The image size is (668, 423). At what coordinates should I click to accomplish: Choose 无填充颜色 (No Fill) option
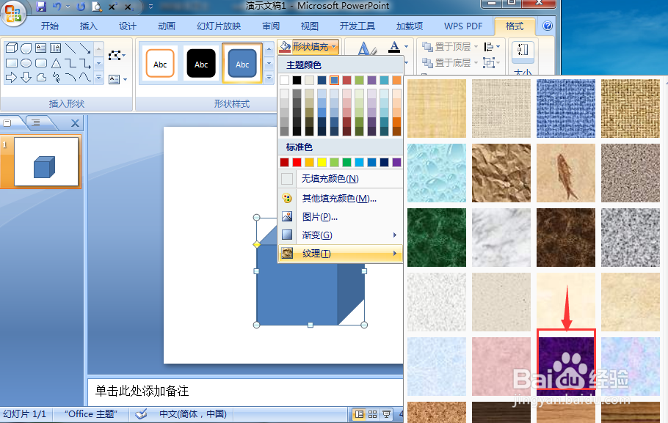pos(340,179)
